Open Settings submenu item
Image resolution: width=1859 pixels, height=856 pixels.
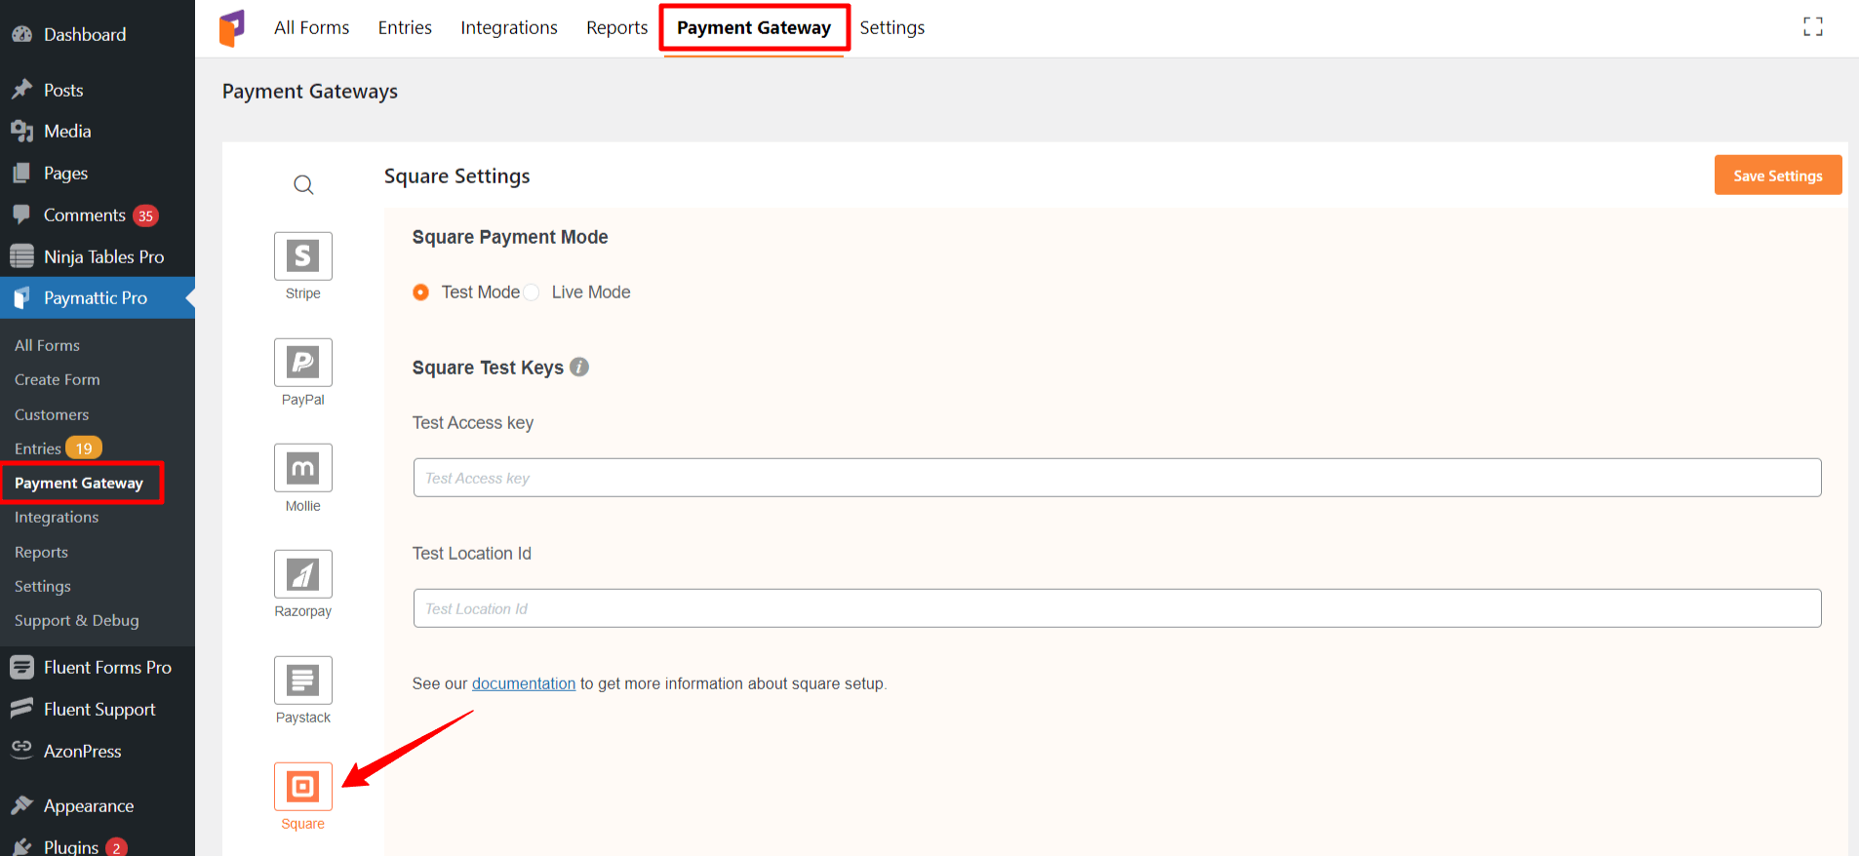42,586
